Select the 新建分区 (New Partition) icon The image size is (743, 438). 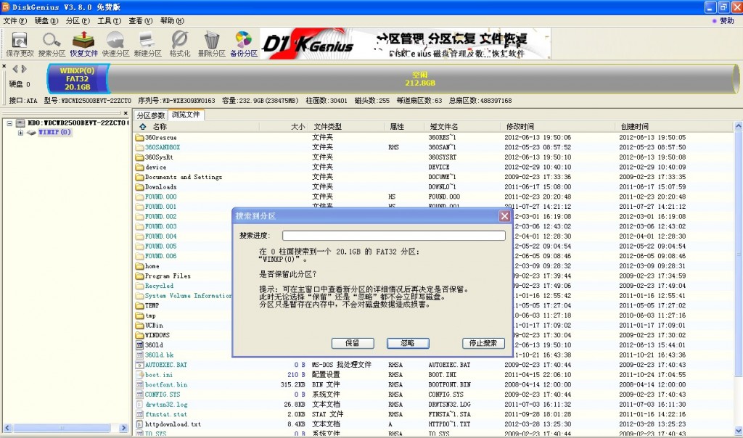click(147, 45)
